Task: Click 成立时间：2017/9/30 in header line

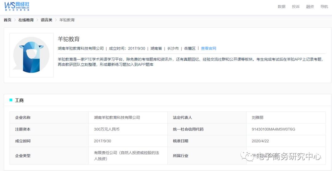Action: tap(127, 48)
